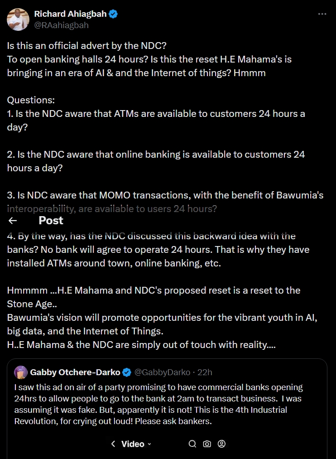Open the @RAahiagbah handle link
This screenshot has height=459, width=336.
tap(61, 25)
